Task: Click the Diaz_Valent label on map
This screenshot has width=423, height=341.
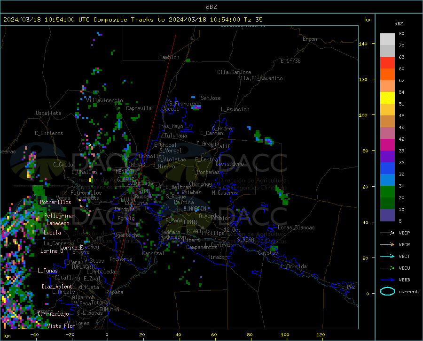Action: (x=57, y=287)
